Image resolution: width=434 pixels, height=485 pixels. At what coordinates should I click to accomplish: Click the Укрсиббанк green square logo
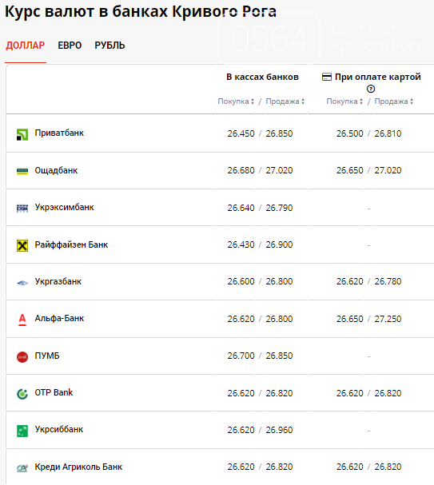[22, 431]
